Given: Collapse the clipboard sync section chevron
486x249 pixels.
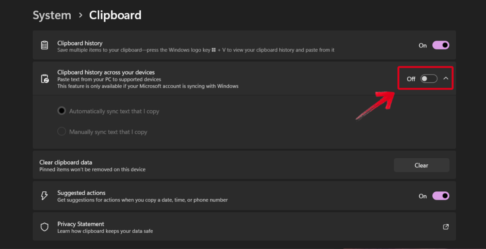Looking at the screenshot, I should click(446, 79).
